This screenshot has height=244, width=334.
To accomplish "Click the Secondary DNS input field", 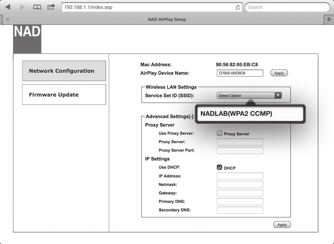I will pos(240,210).
